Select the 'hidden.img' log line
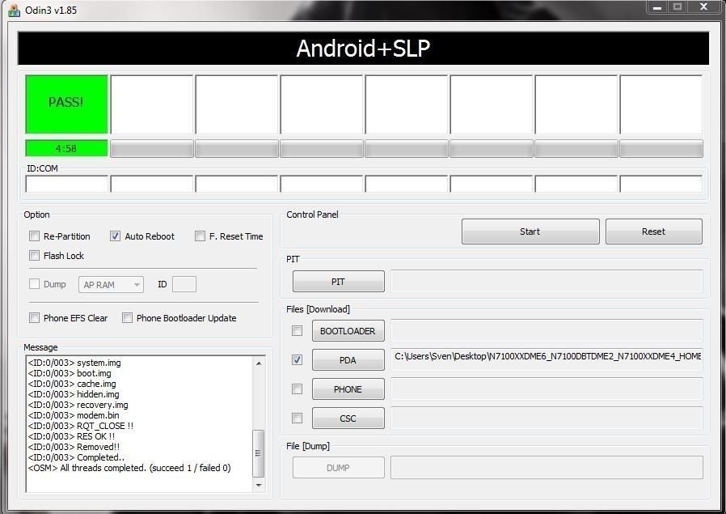 coord(74,394)
